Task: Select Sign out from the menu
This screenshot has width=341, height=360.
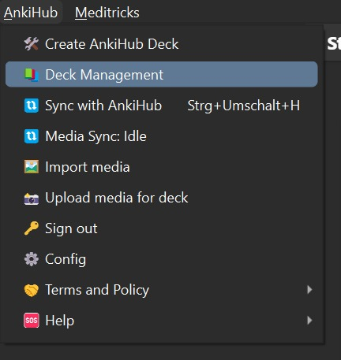Action: click(x=162, y=228)
